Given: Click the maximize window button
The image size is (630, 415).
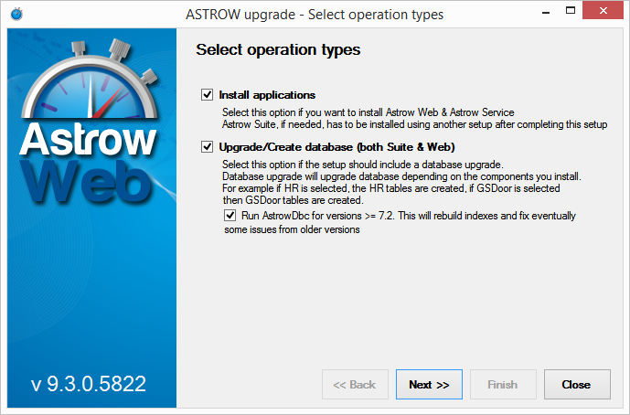Looking at the screenshot, I should click(572, 14).
